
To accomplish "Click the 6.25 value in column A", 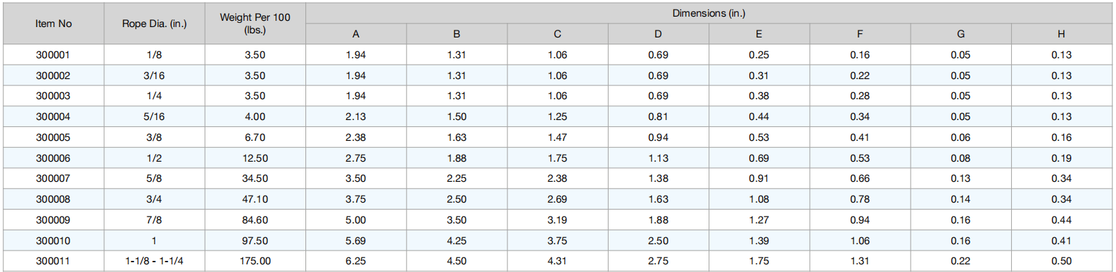I will coord(356,261).
